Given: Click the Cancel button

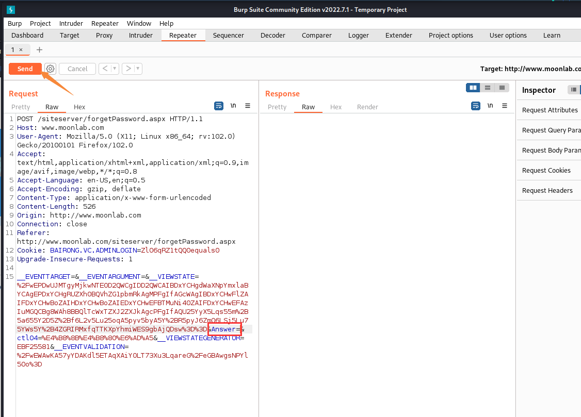Looking at the screenshot, I should [77, 69].
